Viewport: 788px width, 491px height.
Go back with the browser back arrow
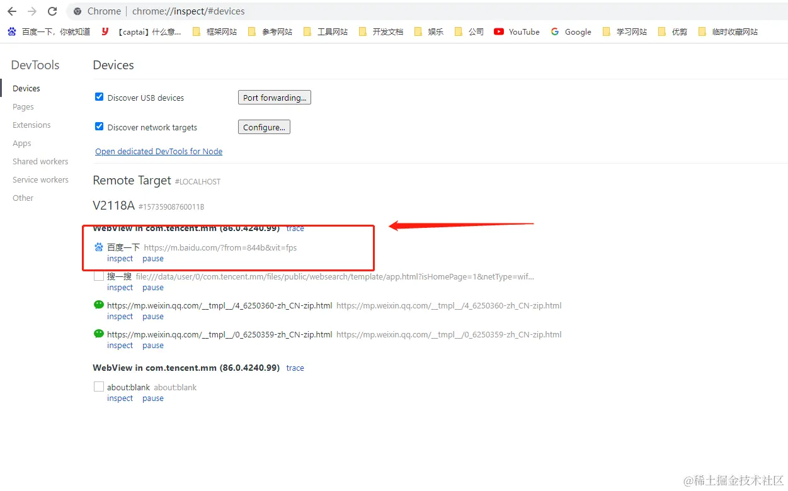coord(12,11)
